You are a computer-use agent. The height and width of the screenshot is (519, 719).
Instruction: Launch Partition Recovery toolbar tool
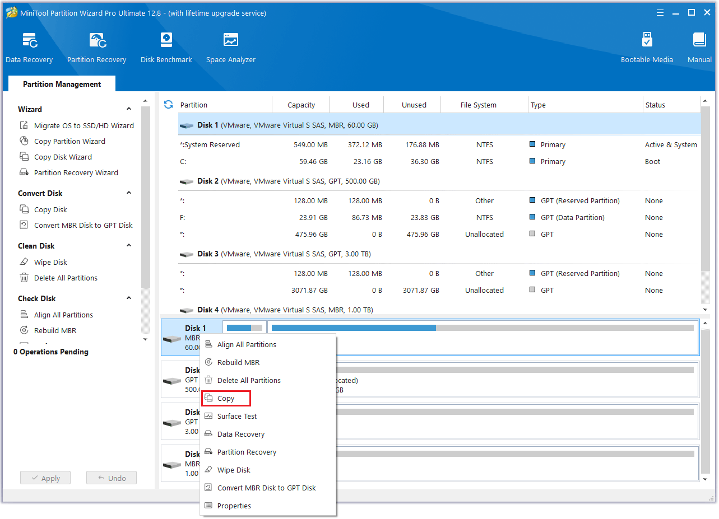96,48
